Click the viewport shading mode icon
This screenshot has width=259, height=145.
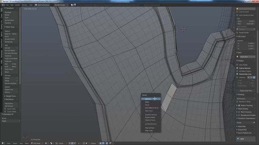coord(46,143)
